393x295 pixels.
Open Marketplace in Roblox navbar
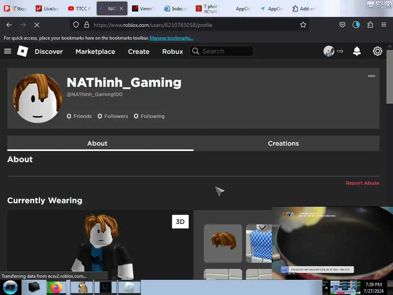tap(95, 51)
